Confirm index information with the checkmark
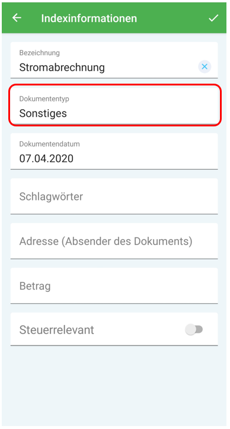The width and height of the screenshot is (230, 429). pyautogui.click(x=213, y=18)
